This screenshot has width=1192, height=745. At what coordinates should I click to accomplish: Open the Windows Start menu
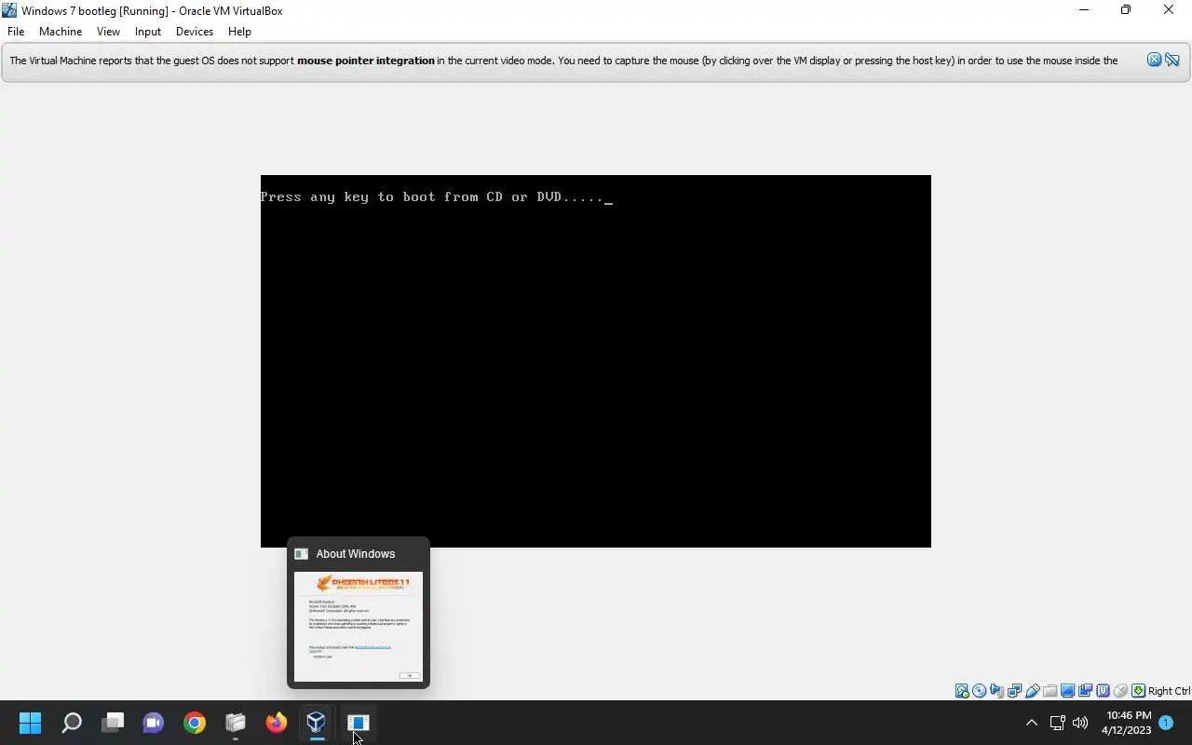(30, 723)
